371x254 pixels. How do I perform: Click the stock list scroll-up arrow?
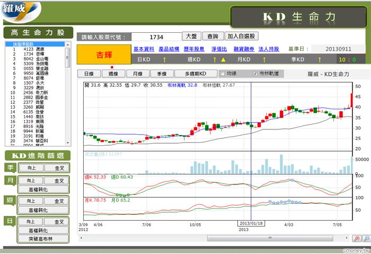coord(68,45)
